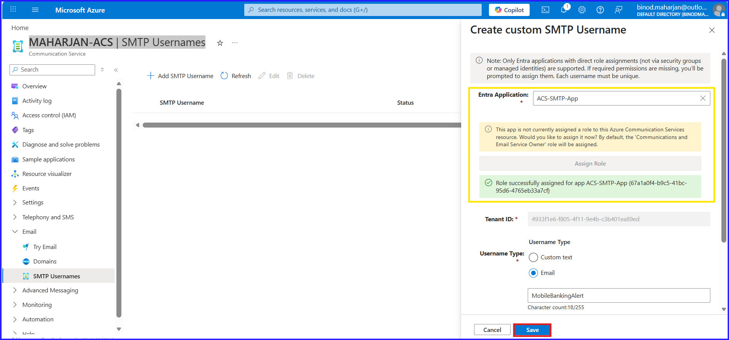Click the expand/collapse all arrows by Search
The image size is (729, 340).
tap(102, 70)
